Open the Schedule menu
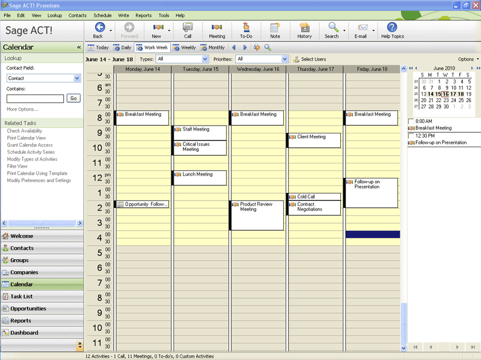This screenshot has width=481, height=360. (x=102, y=15)
